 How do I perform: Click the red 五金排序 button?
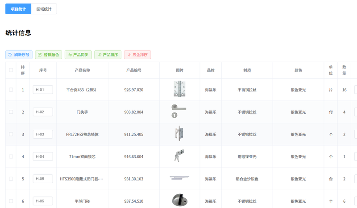pyautogui.click(x=137, y=55)
